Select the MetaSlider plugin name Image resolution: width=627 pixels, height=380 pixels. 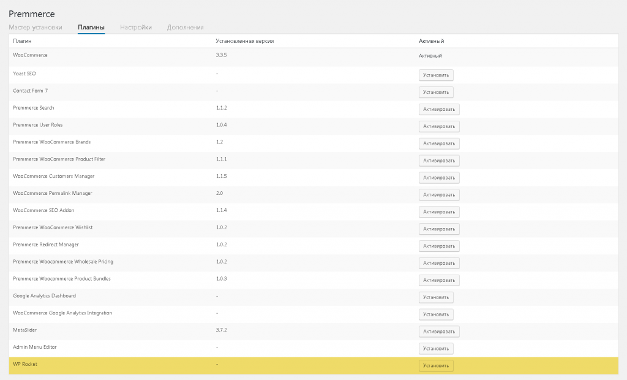[24, 330]
